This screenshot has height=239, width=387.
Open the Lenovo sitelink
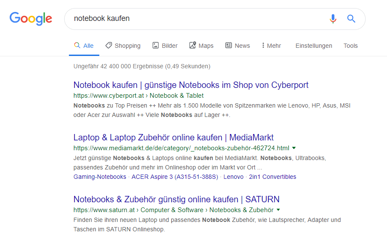coord(233,177)
